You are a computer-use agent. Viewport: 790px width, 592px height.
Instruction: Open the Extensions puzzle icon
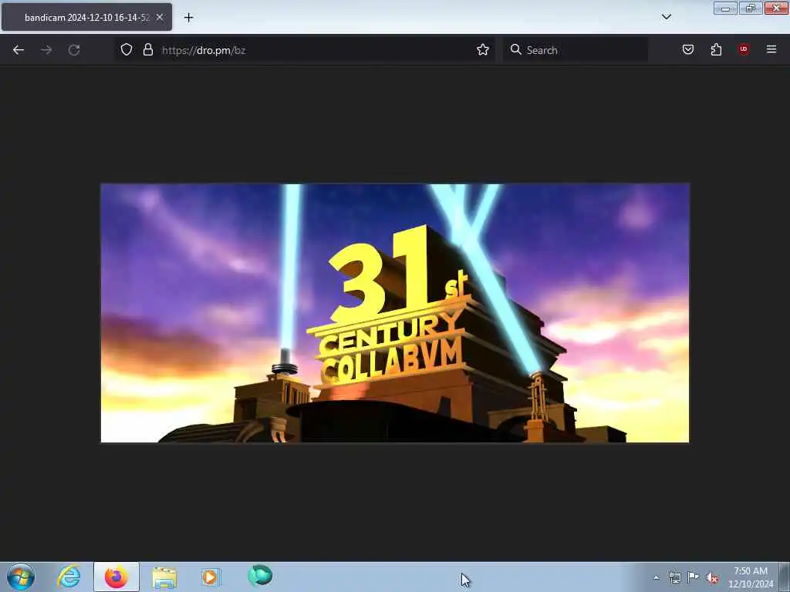(716, 49)
